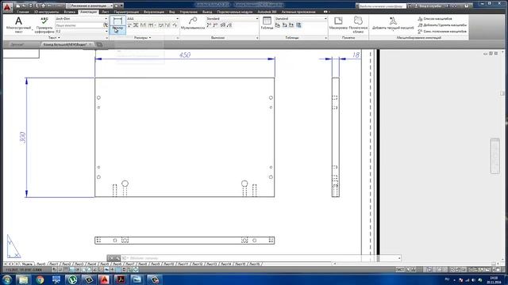Screen dimensions: 508x285
Task: Click the linear dimension tool button
Action: pyautogui.click(x=117, y=25)
